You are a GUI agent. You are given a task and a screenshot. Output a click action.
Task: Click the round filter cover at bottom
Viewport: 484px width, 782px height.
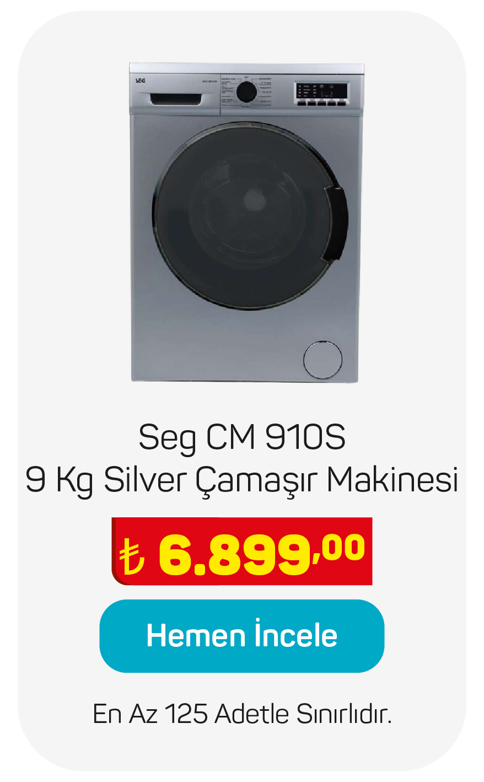322,360
